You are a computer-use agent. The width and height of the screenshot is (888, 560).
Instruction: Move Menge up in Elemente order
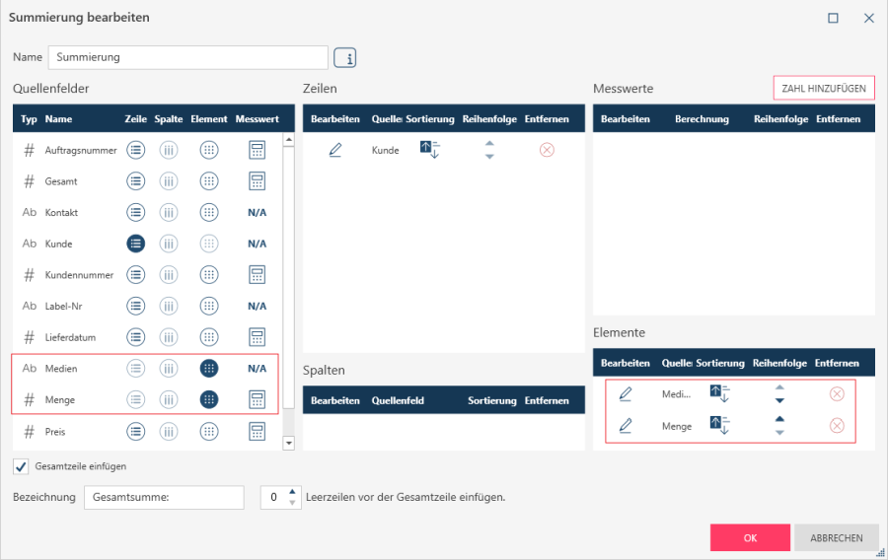tap(779, 419)
